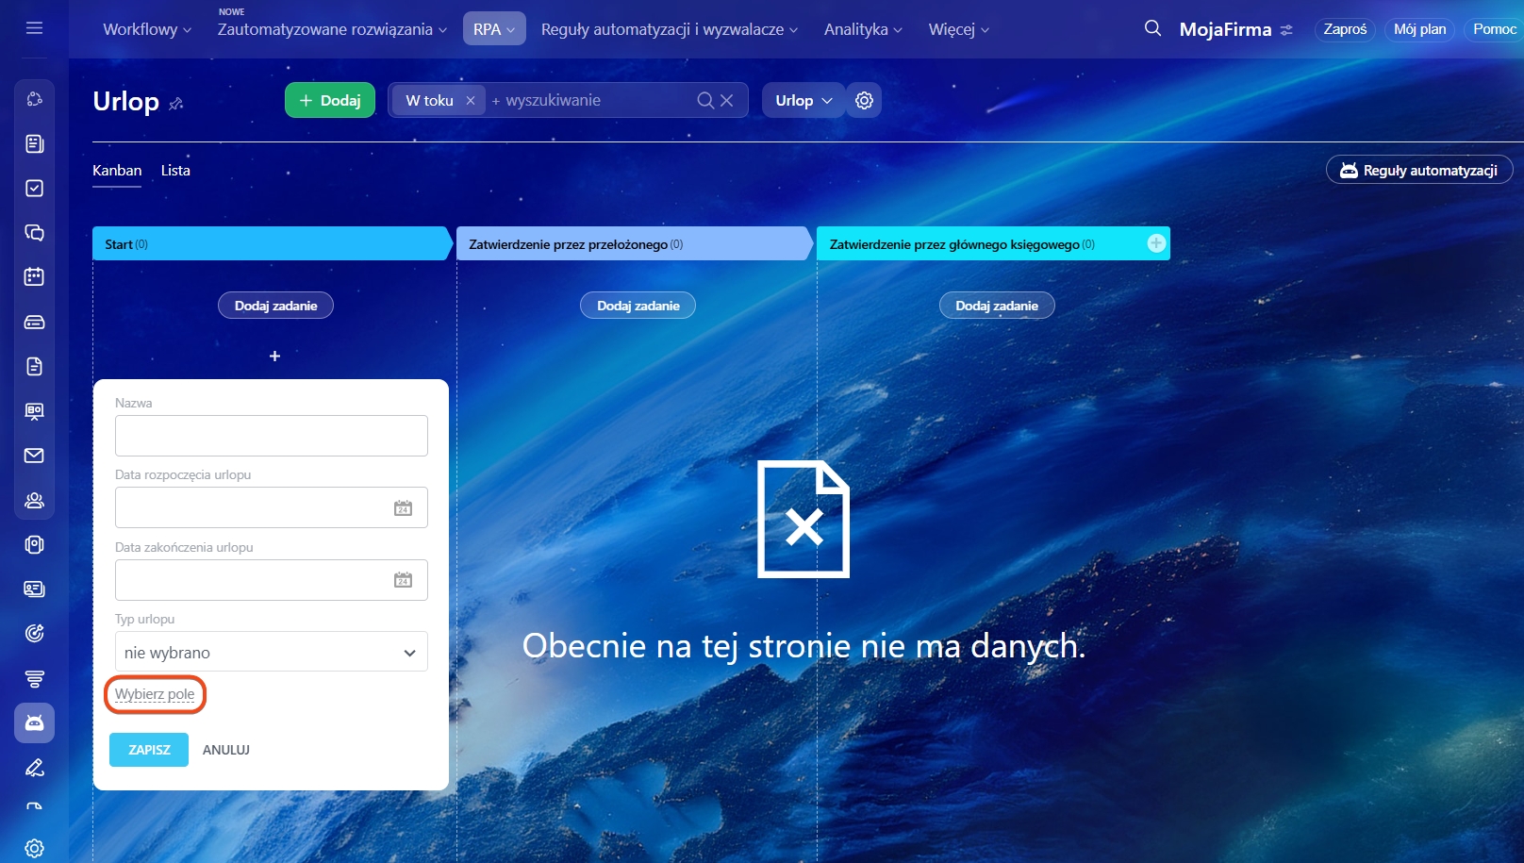Viewport: 1524px width, 863px height.
Task: Expand the Urlop dropdown button
Action: [803, 100]
